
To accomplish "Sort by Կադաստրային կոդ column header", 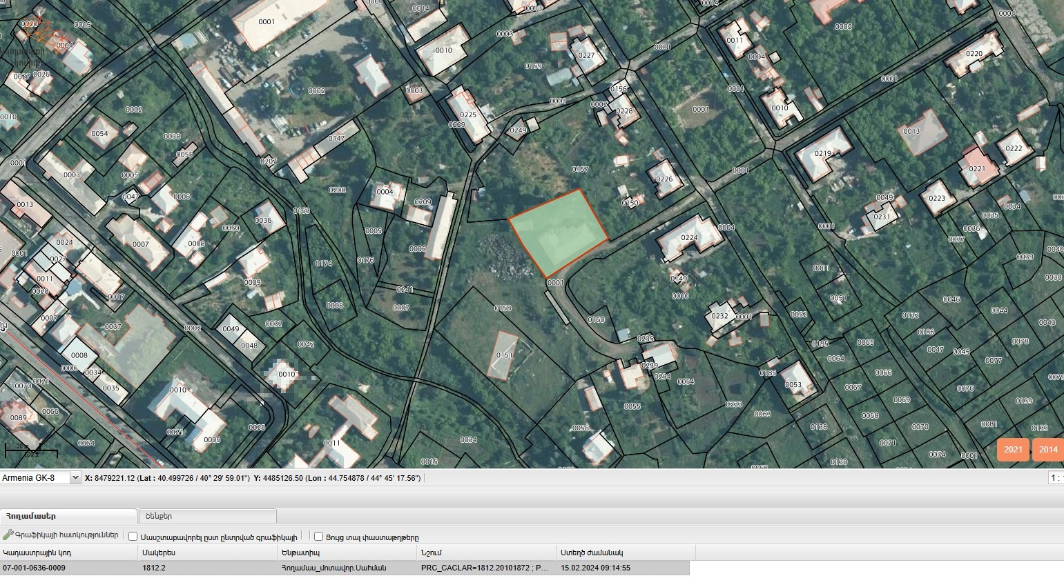I will 69,553.
